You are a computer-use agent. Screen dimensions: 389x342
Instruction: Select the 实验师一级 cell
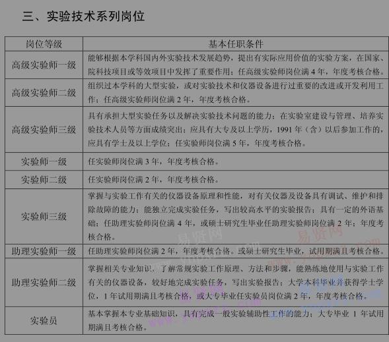(x=44, y=161)
